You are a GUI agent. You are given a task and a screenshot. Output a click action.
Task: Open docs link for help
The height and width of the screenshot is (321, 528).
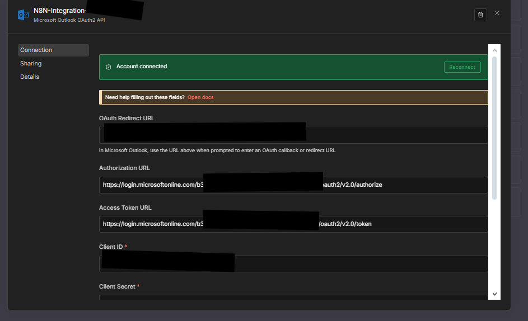pyautogui.click(x=200, y=97)
